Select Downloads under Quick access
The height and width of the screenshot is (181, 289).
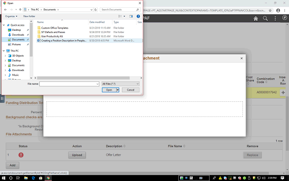[18, 35]
